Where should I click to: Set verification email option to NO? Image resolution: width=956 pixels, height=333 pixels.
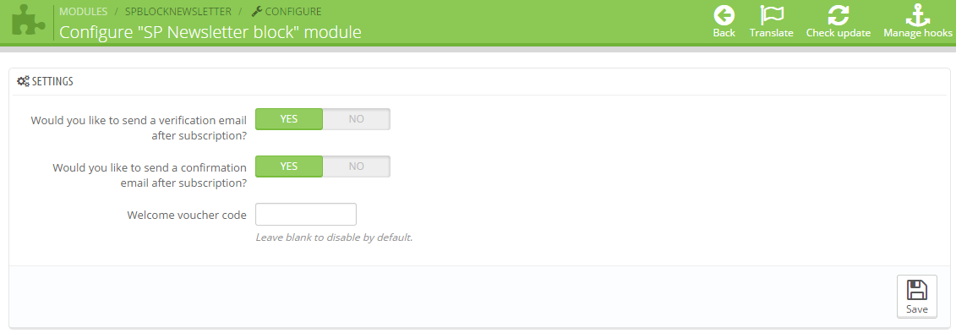point(356,119)
